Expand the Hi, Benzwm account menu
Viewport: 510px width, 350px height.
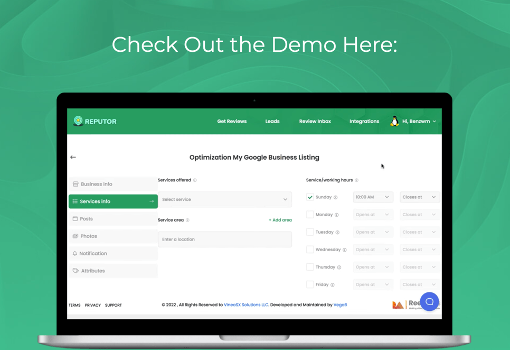[419, 122]
